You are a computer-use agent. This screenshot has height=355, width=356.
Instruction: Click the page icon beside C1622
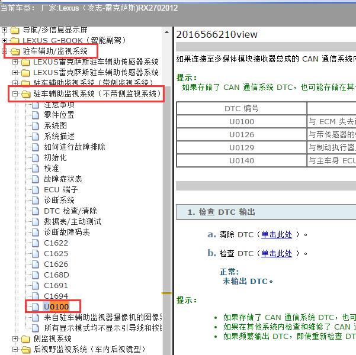tap(35, 243)
